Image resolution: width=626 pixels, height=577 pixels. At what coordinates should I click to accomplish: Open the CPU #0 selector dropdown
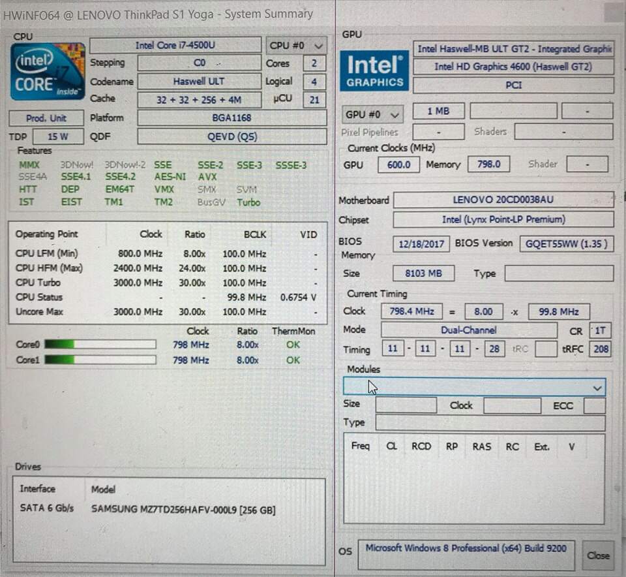296,46
